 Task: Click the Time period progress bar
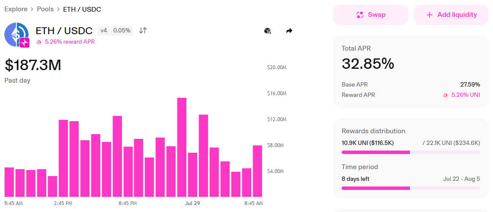point(411,188)
